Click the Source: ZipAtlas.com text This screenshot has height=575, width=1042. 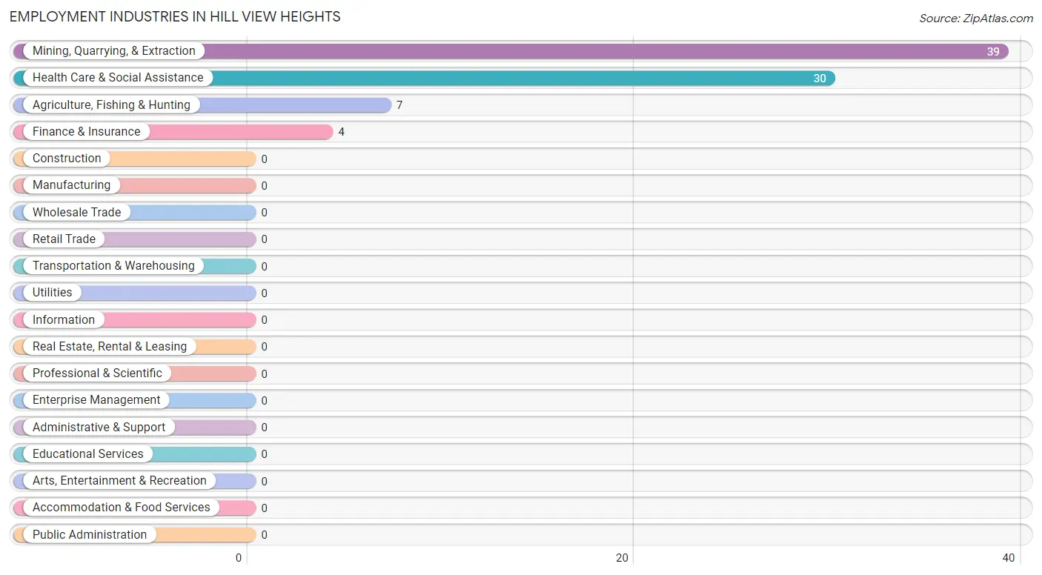tap(976, 19)
